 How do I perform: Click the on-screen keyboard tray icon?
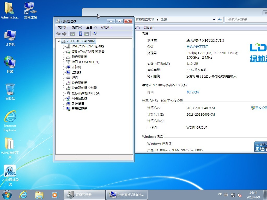[226, 195]
